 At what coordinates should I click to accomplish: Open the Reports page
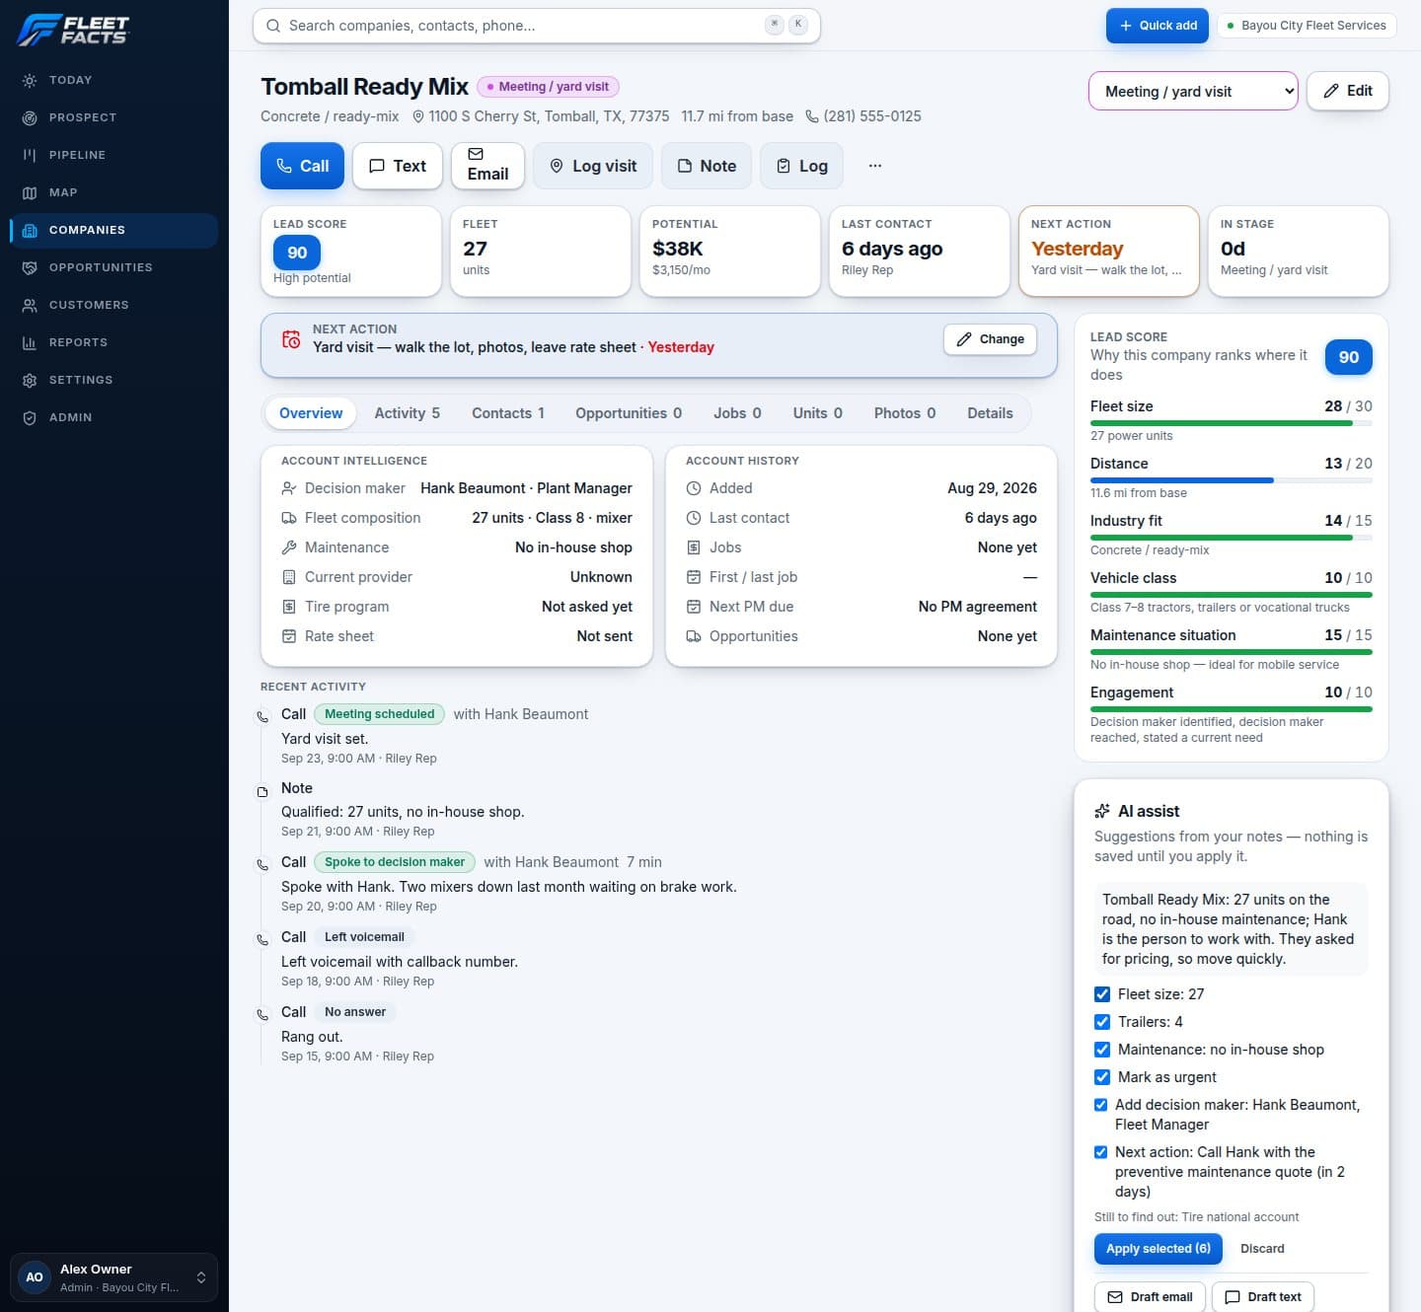[113, 342]
